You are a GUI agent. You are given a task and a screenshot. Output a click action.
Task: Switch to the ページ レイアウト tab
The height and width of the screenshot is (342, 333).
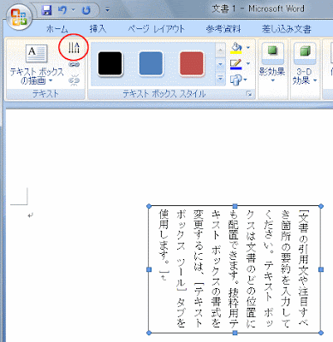coord(156,29)
